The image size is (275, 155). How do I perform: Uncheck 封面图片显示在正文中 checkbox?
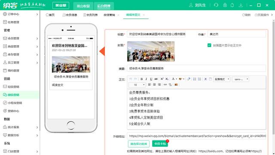tap(209, 45)
